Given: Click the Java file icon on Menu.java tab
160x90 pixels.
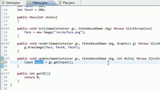Looking at the screenshot, I should click(x=29, y=2).
